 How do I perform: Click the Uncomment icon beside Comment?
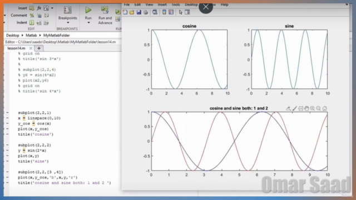(x=39, y=16)
